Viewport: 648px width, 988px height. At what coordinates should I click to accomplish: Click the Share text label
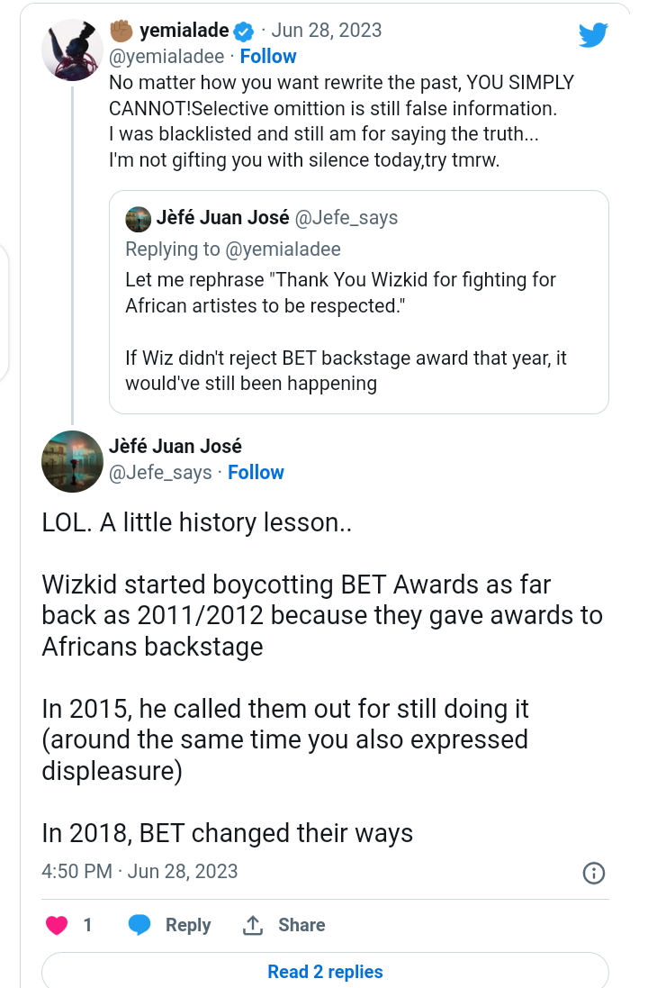301,925
